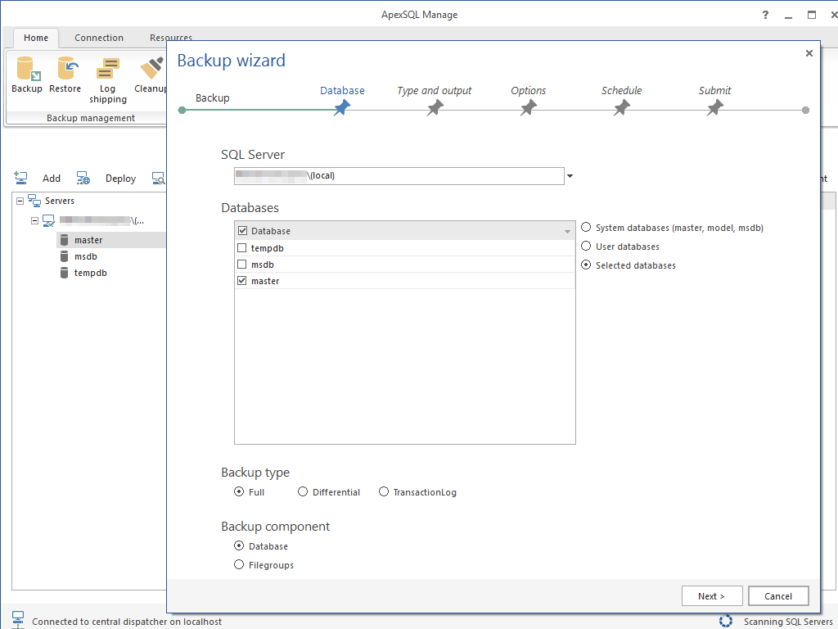Select Selected databases radio option
Viewport: 838px width, 629px height.
point(586,265)
